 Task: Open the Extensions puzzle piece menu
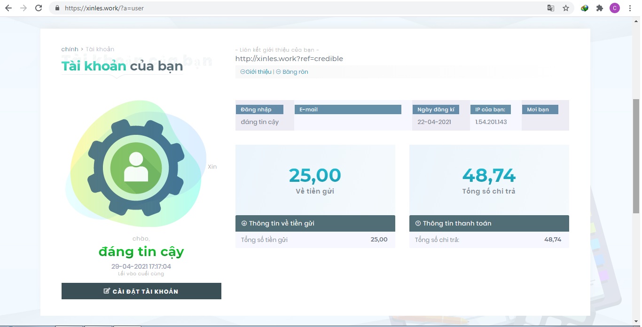tap(600, 8)
